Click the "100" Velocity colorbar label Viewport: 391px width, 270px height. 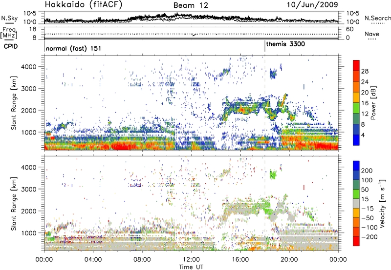click(x=367, y=180)
